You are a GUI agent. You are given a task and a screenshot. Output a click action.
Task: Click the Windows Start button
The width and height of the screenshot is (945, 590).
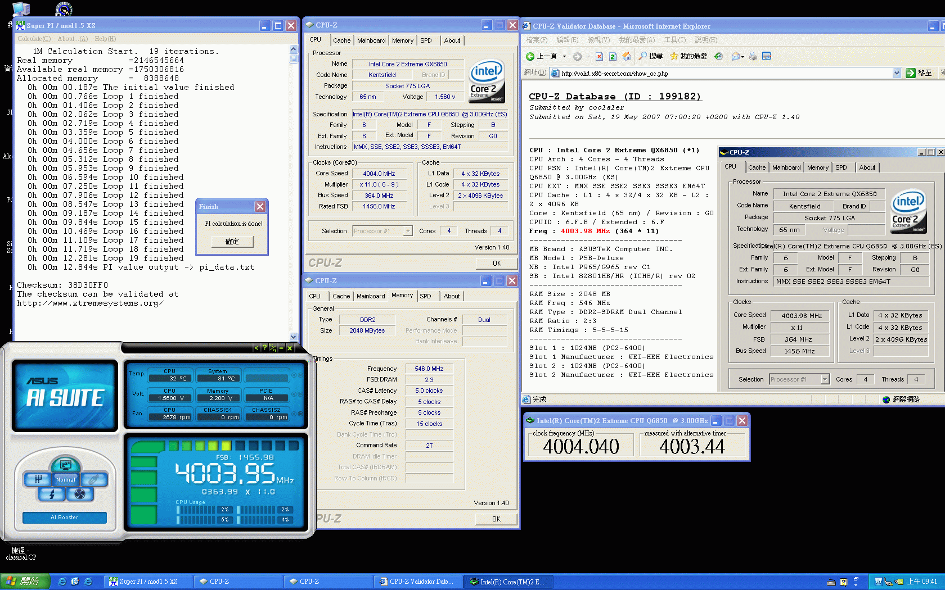tap(25, 582)
